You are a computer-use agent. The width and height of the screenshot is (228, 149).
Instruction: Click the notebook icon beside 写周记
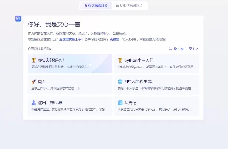pos(120,103)
